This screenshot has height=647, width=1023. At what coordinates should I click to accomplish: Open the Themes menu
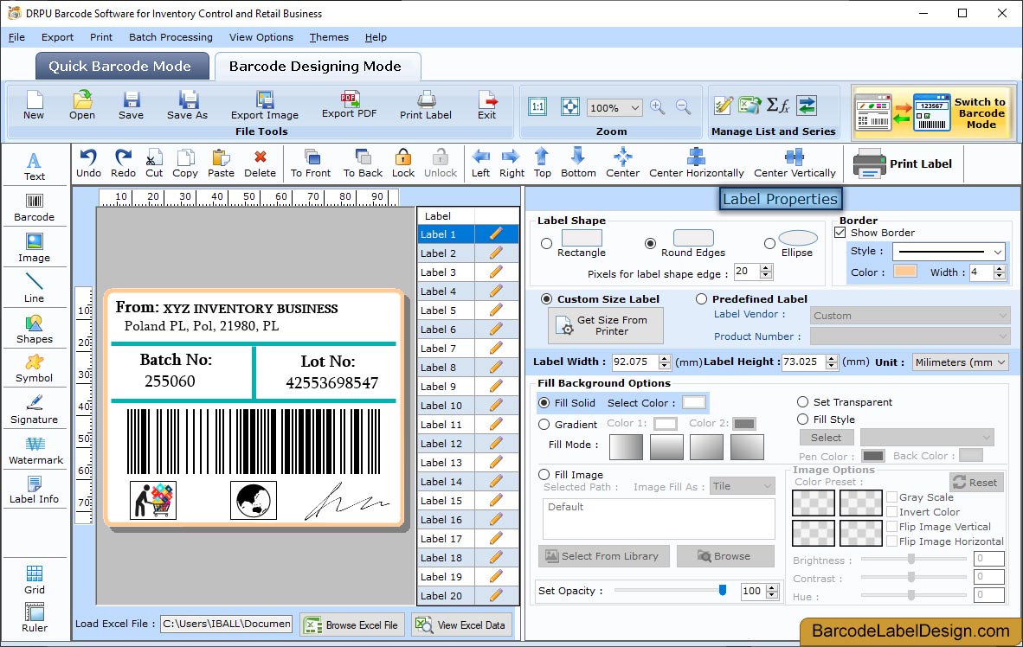329,37
